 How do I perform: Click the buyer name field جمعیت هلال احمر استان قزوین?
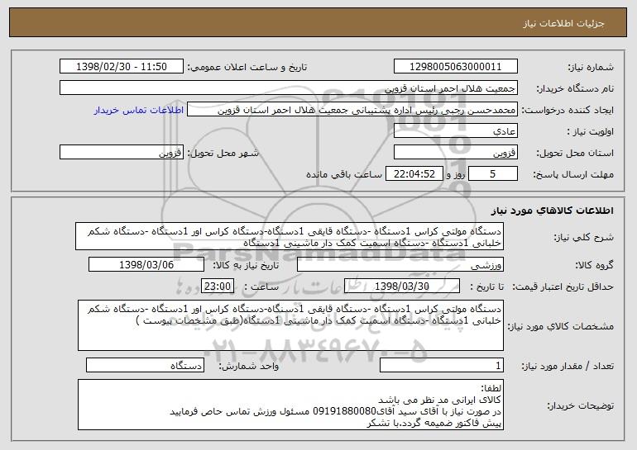pyautogui.click(x=289, y=88)
